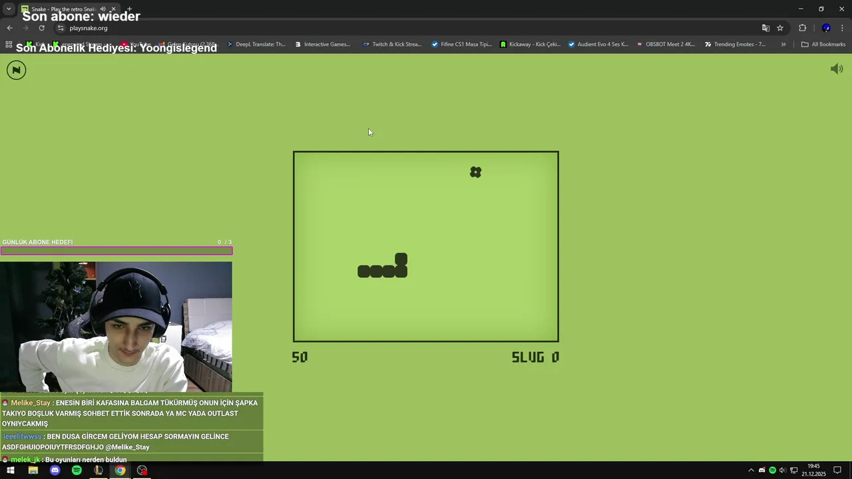Click the browser forward arrow
The width and height of the screenshot is (852, 479).
(25, 28)
